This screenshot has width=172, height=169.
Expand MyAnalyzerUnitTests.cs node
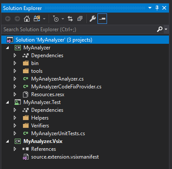(15, 133)
